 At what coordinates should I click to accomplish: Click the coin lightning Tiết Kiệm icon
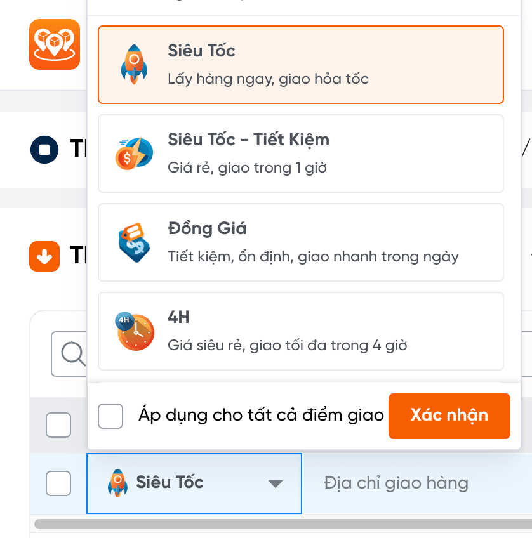[133, 154]
